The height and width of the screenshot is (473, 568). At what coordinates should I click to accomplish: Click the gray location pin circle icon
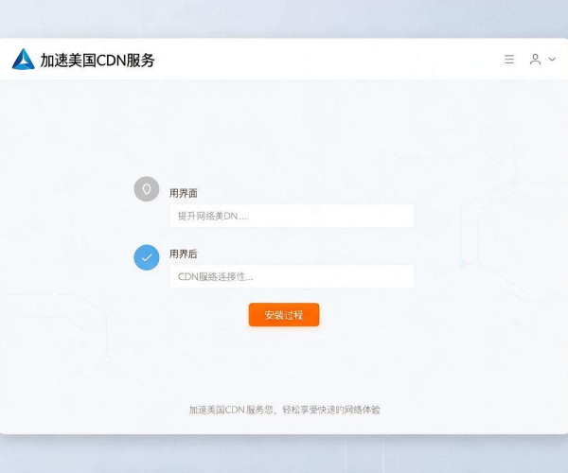(147, 189)
